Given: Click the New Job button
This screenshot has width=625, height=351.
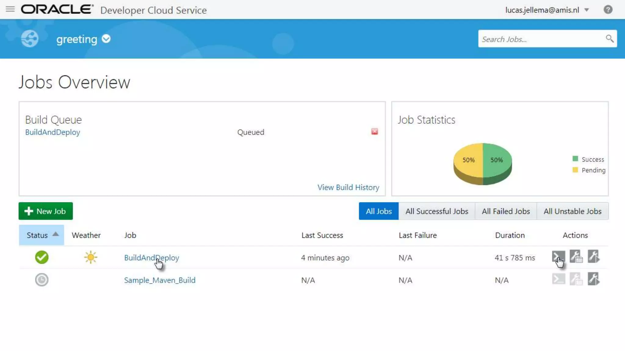Looking at the screenshot, I should (46, 211).
